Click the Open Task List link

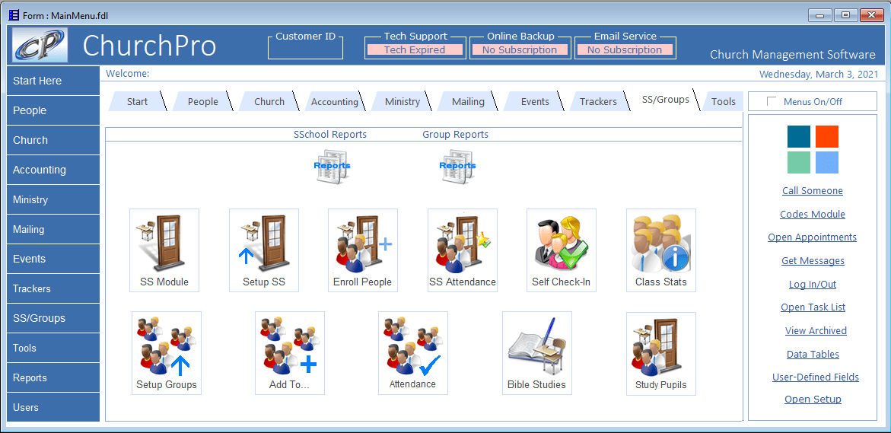coord(813,307)
